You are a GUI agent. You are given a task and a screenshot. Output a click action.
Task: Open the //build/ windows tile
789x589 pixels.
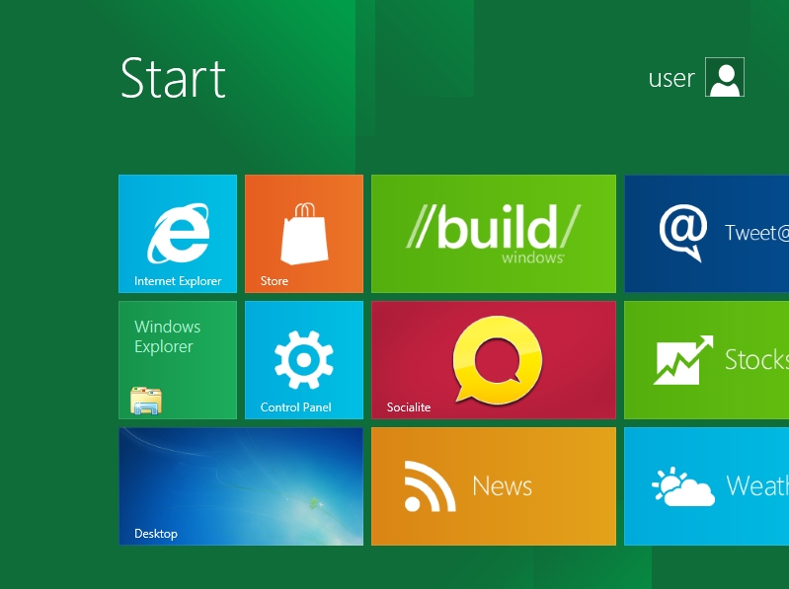494,234
